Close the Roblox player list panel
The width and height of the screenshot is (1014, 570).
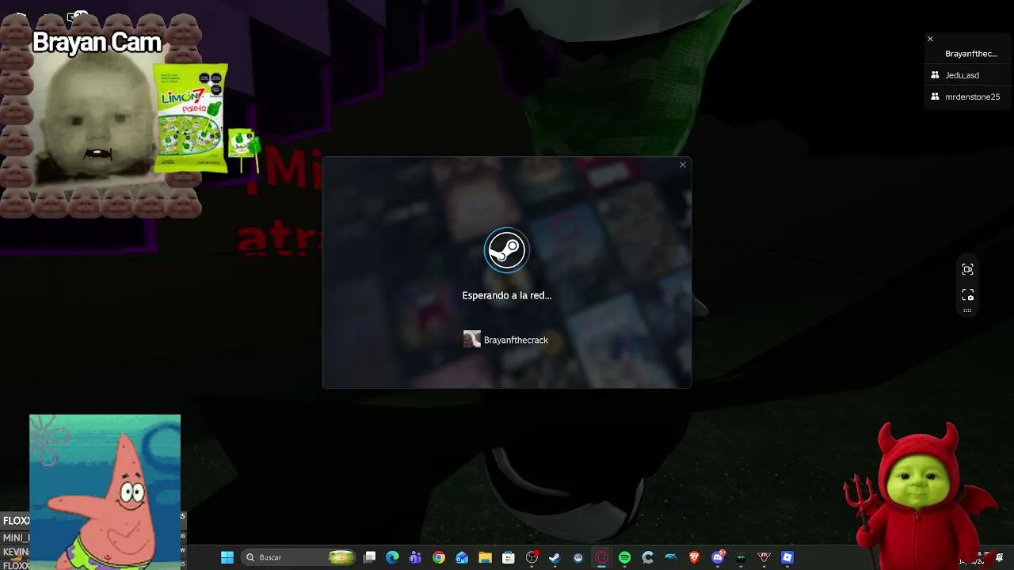point(930,39)
